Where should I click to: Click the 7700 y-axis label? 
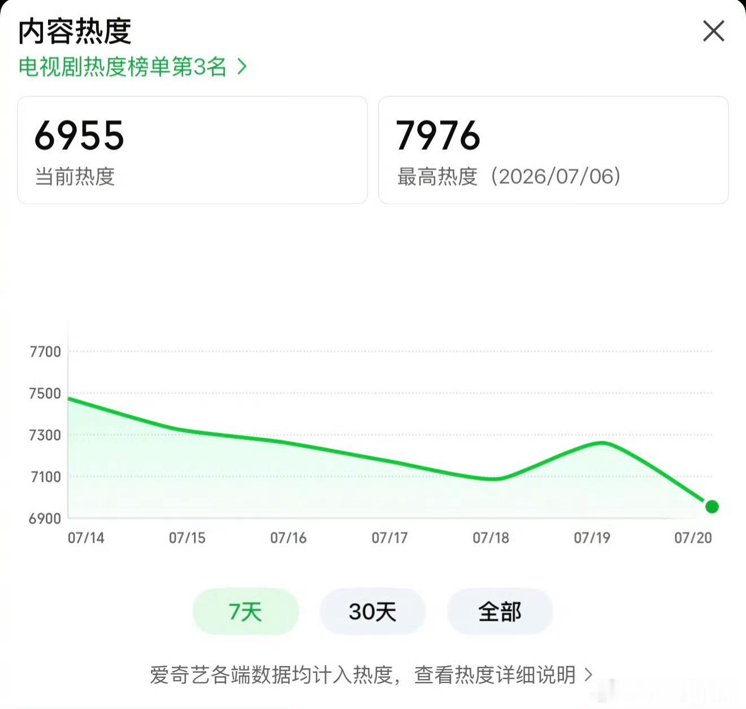45,352
